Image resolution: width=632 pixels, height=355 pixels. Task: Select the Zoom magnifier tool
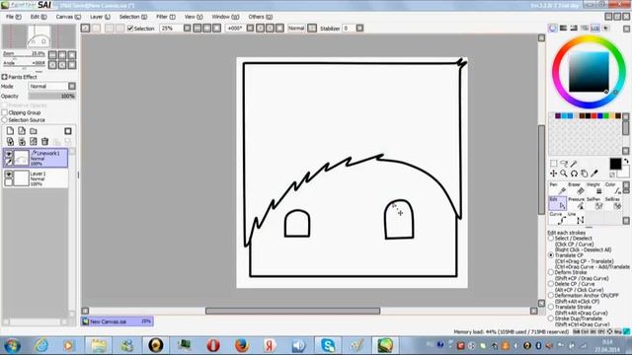tap(564, 174)
